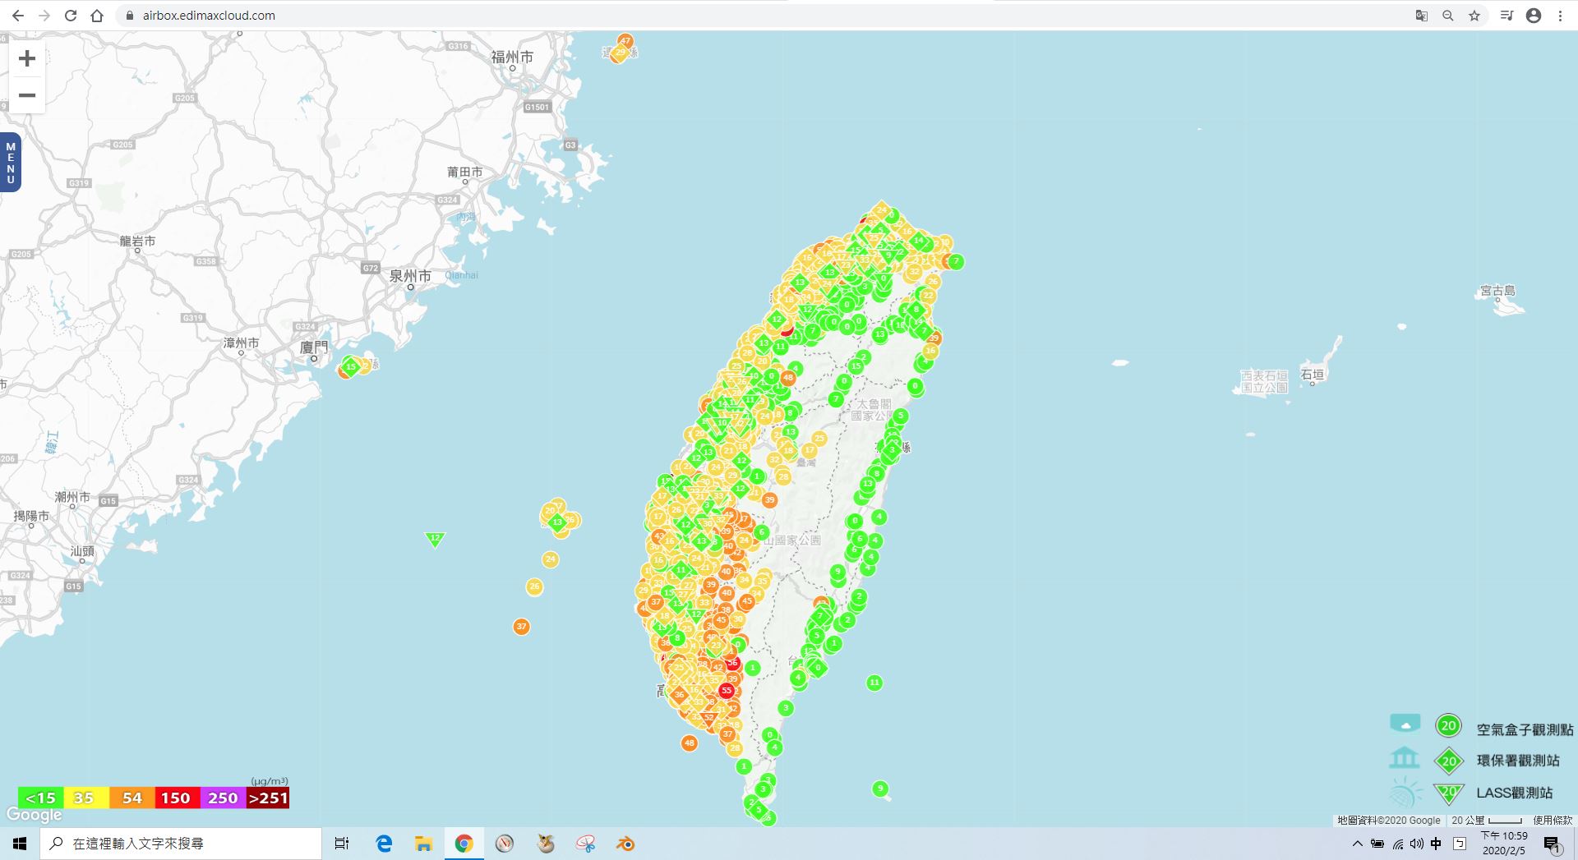Go back to previous page in browser
This screenshot has width=1578, height=860.
18,16
